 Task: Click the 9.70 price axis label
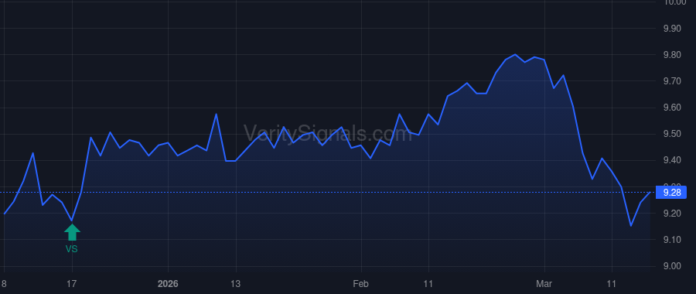tap(671, 81)
